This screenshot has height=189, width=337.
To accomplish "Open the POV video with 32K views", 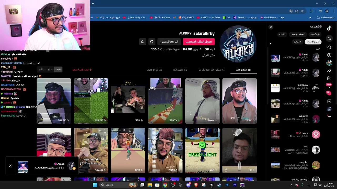I will 128,101.
